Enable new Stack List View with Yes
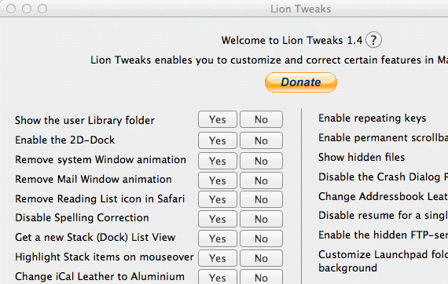This screenshot has width=448, height=284. (218, 238)
